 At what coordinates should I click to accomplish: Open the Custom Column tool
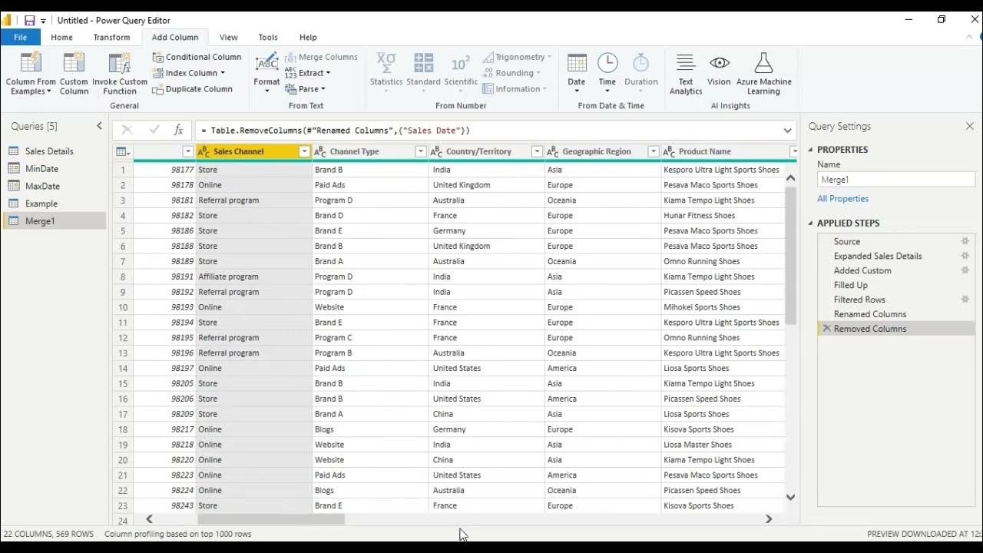point(74,74)
